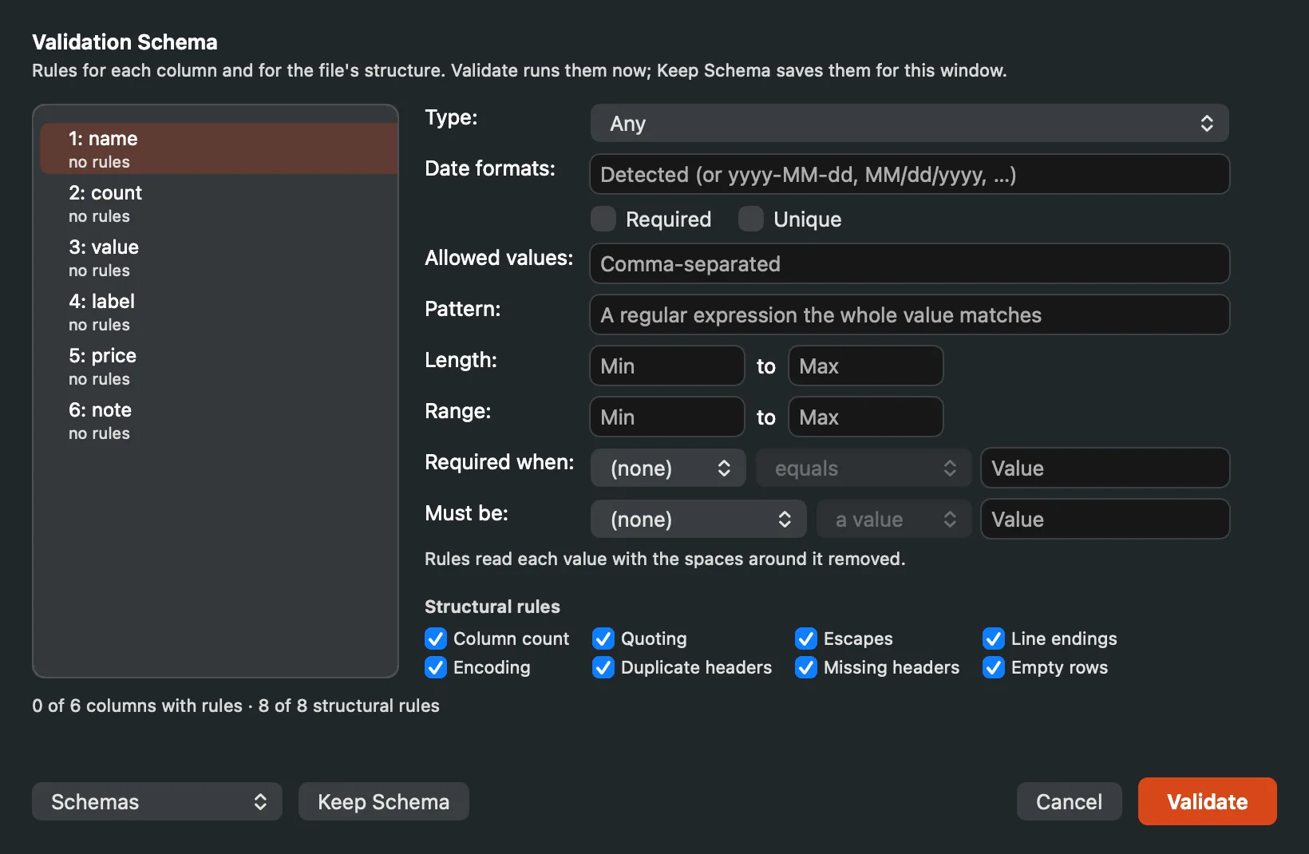Open the Type dropdown set to Any

pos(910,124)
